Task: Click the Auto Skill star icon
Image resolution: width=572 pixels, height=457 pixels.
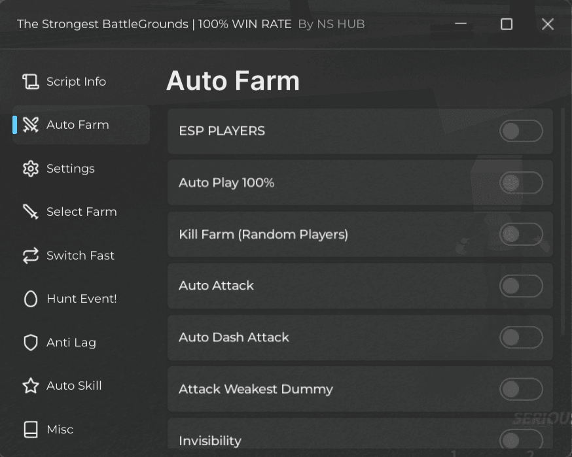Action: pyautogui.click(x=31, y=386)
